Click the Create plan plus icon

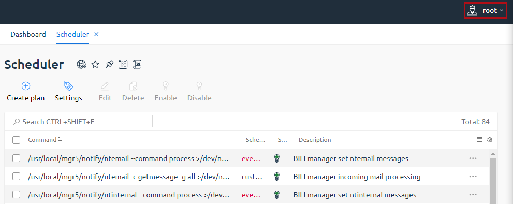pos(26,86)
